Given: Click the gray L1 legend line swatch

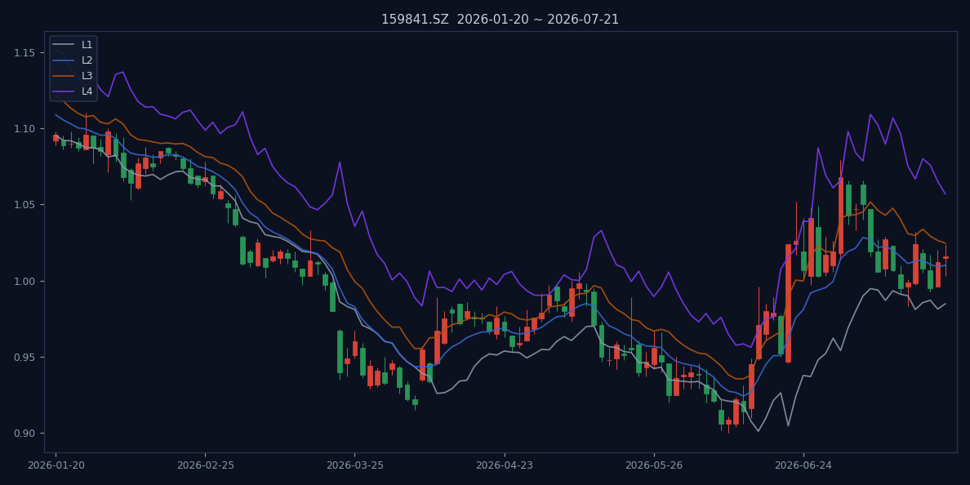Looking at the screenshot, I should (64, 45).
